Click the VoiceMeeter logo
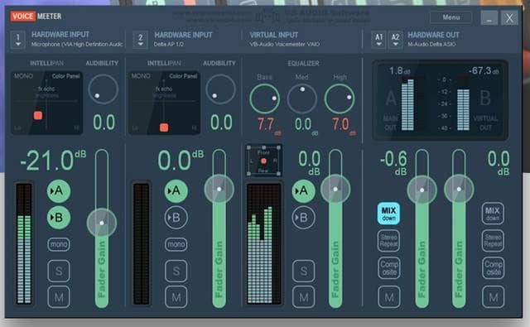The width and height of the screenshot is (530, 327). pos(36,17)
